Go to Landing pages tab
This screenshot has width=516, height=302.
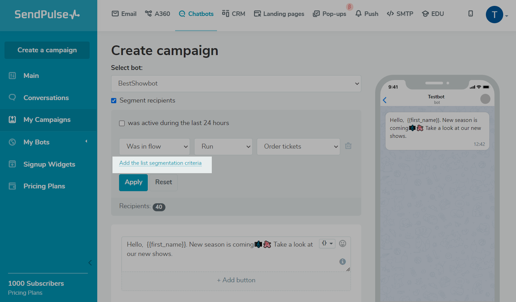[279, 14]
